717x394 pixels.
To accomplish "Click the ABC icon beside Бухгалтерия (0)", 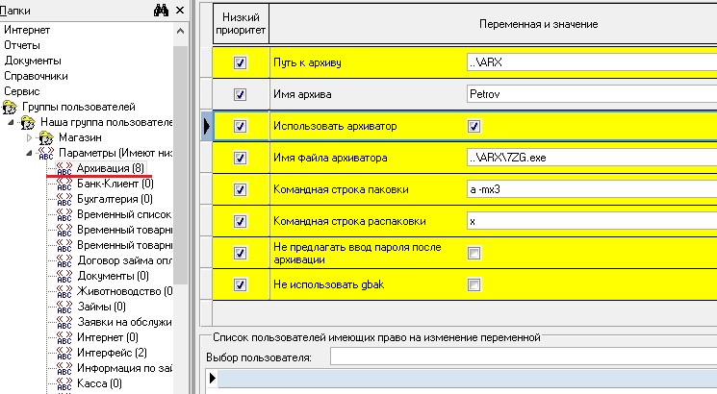I will coord(64,200).
